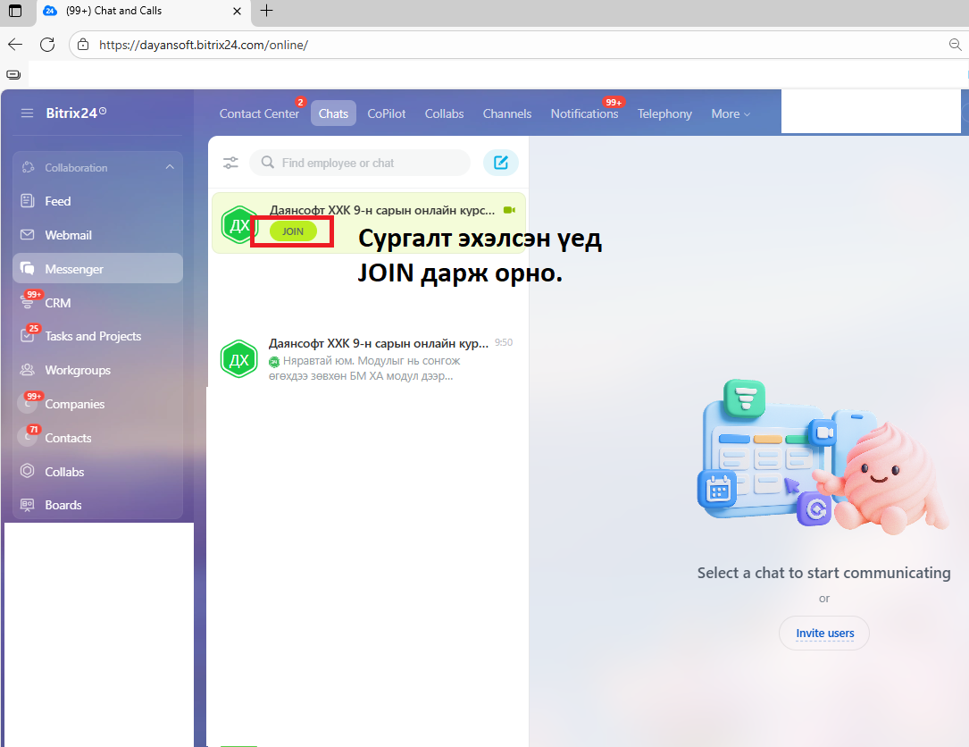Switch to the Contact Center tab

[259, 113]
